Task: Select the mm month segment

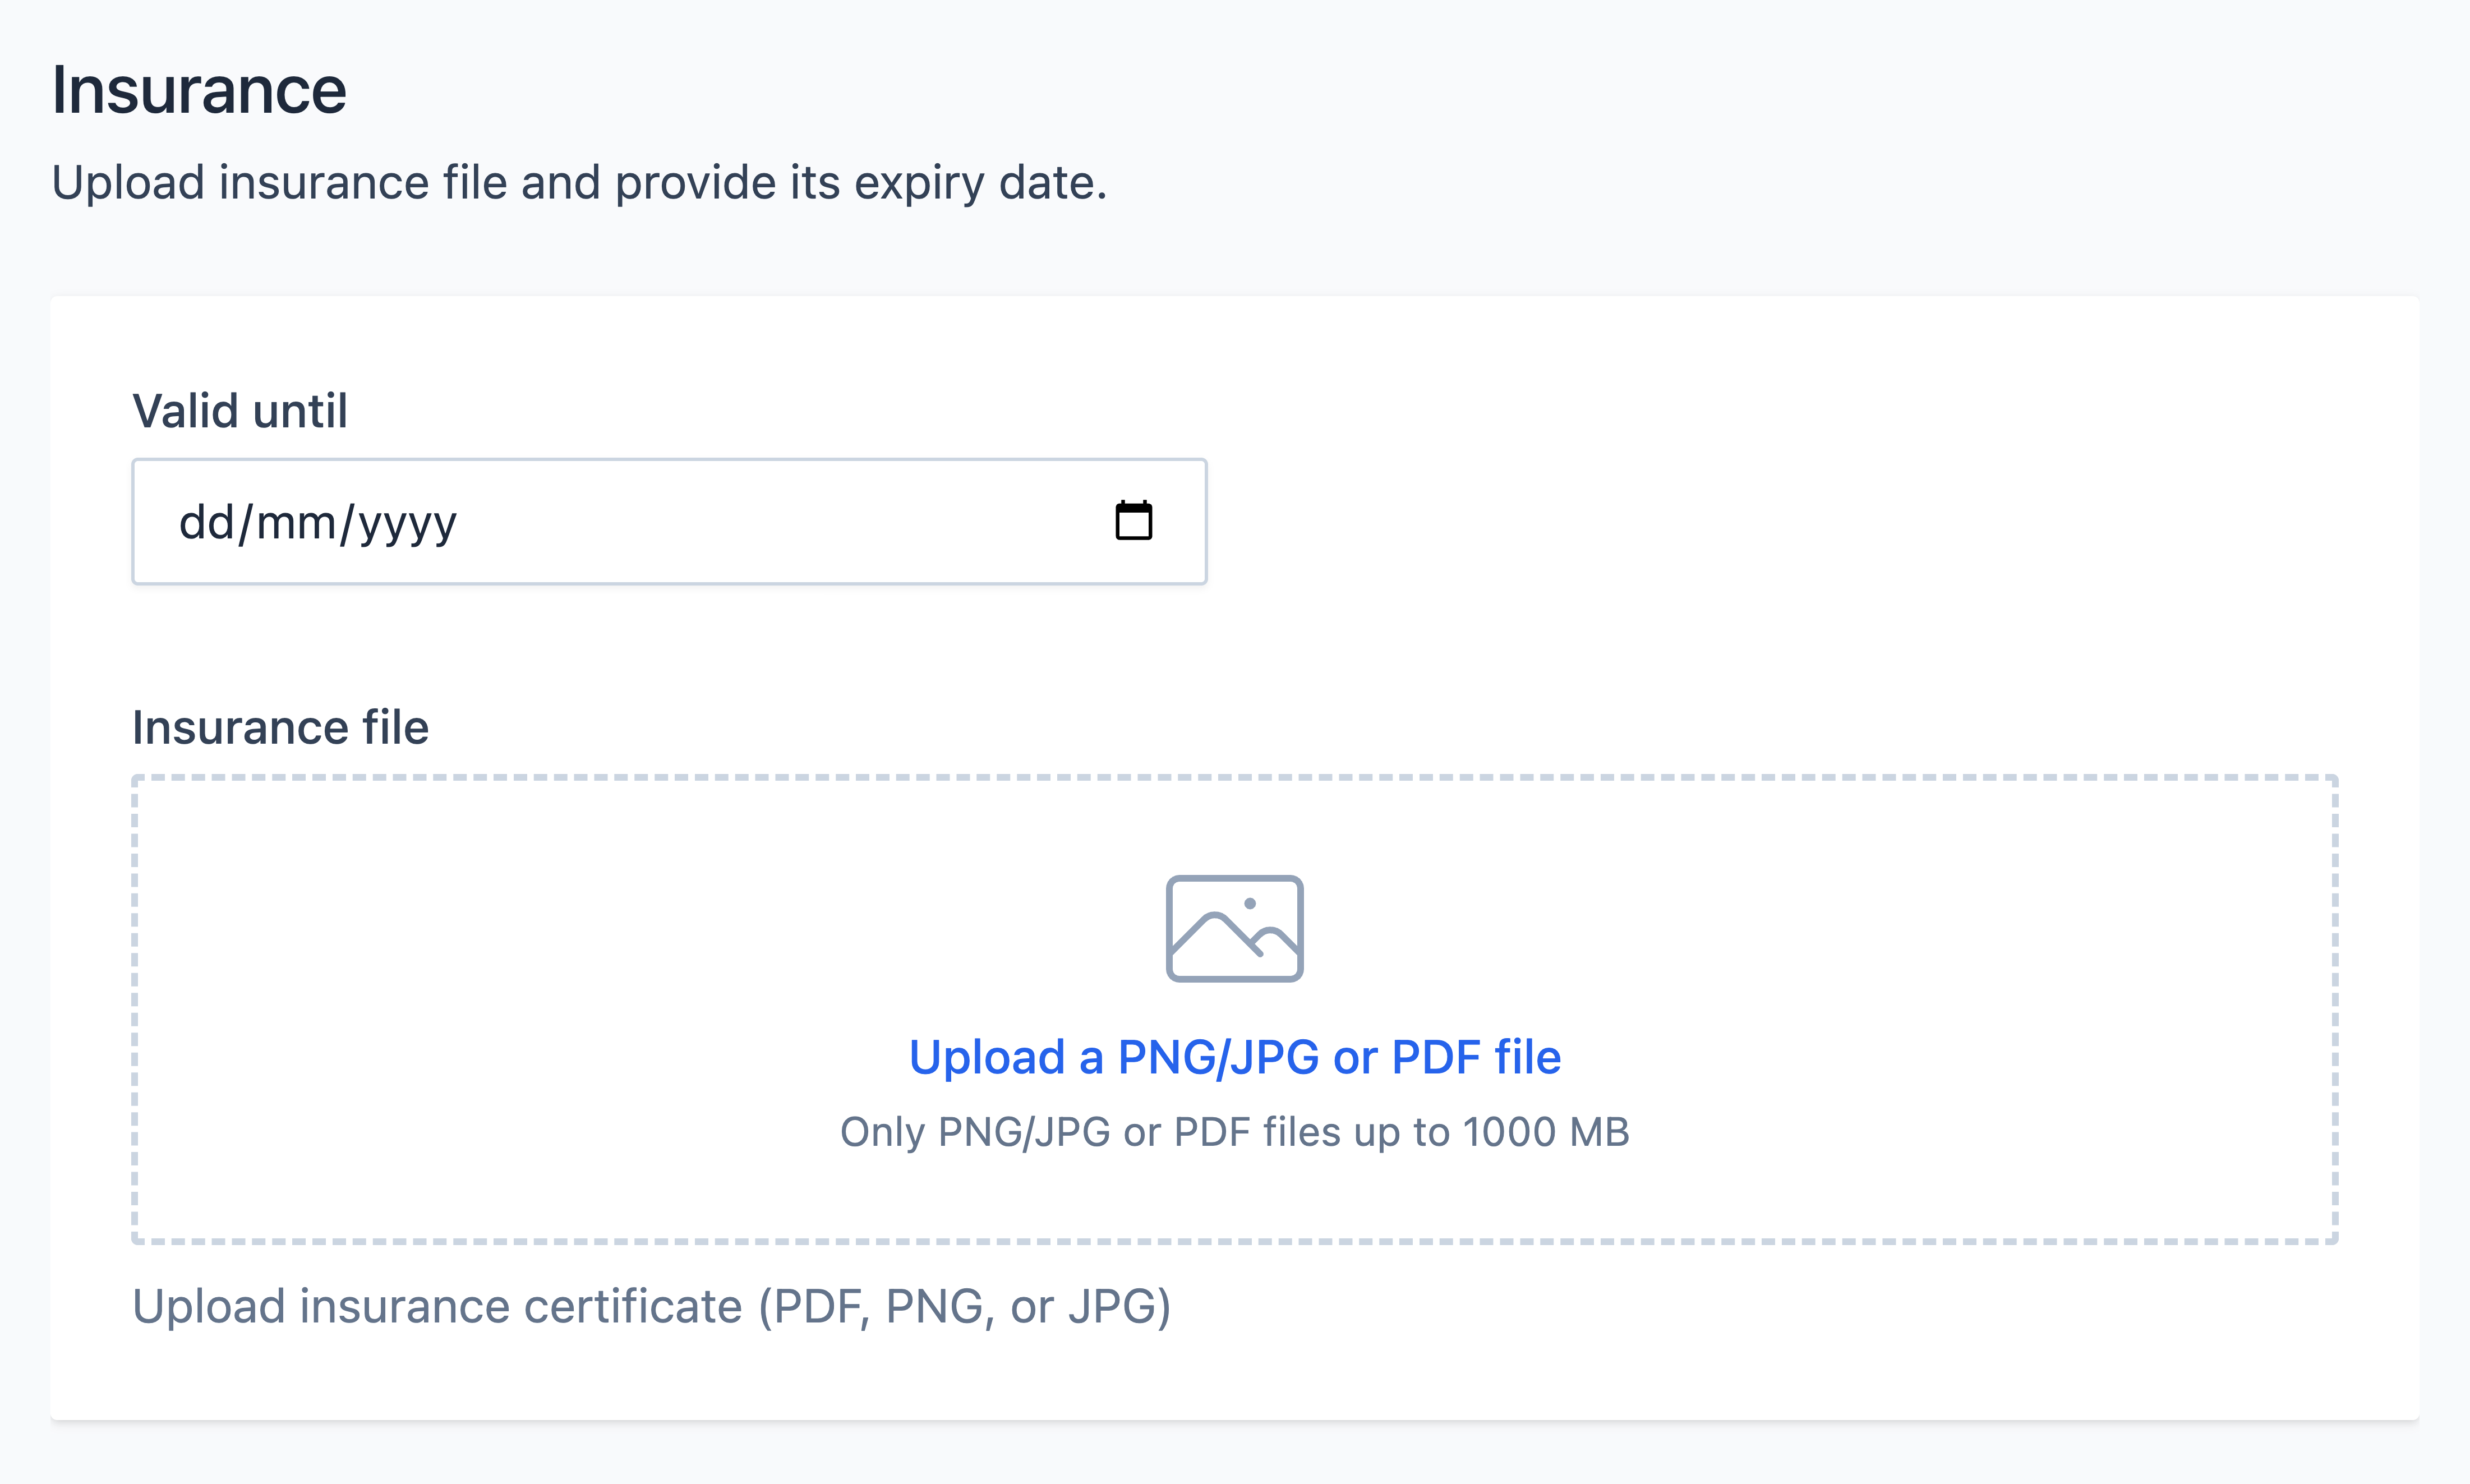Action: pos(296,522)
